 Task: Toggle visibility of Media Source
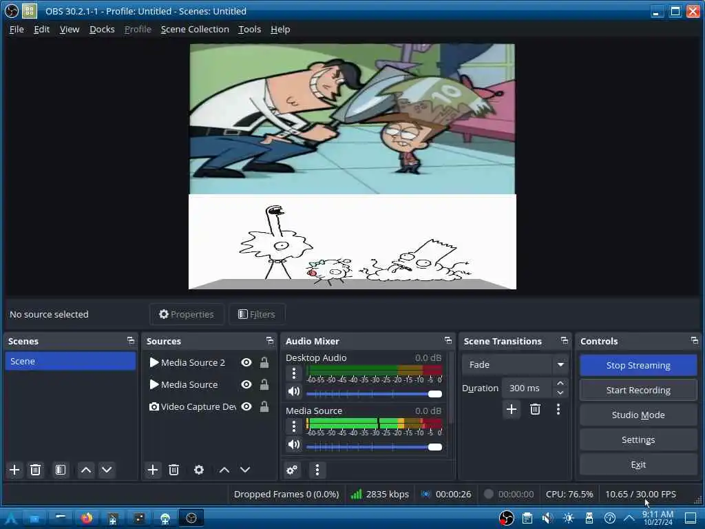pyautogui.click(x=246, y=384)
